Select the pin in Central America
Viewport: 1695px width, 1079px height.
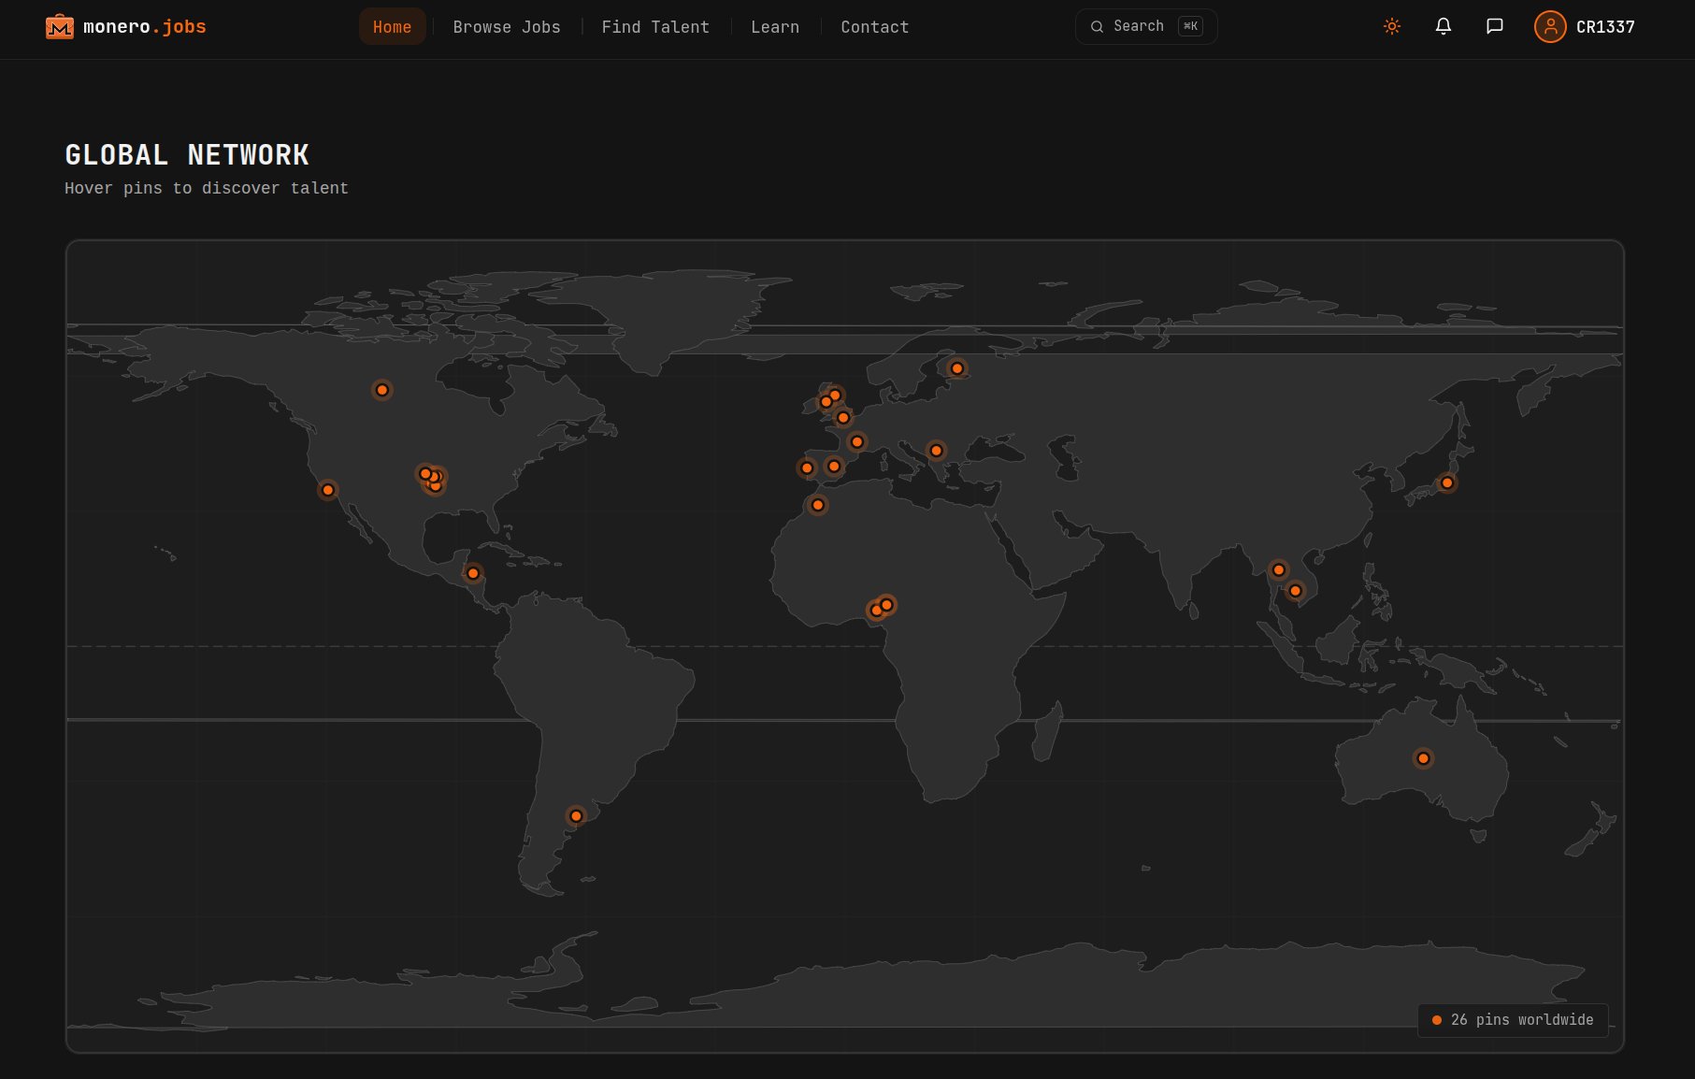473,573
